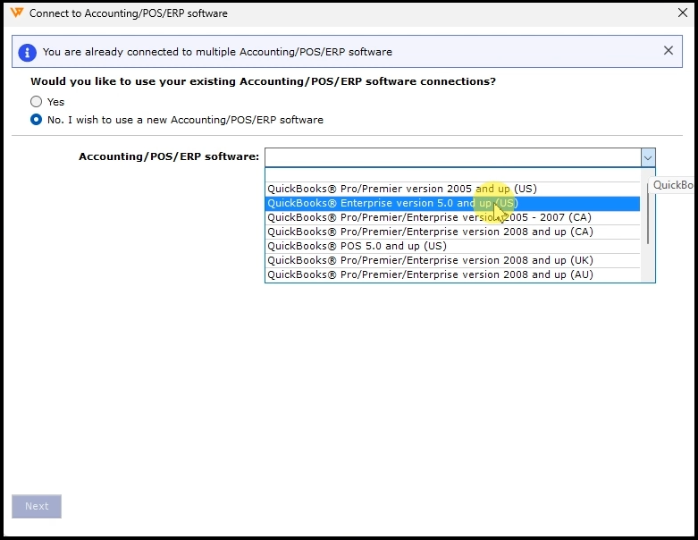Click the dropdown list scrollbar thumb
This screenshot has height=540, width=698.
tap(648, 213)
